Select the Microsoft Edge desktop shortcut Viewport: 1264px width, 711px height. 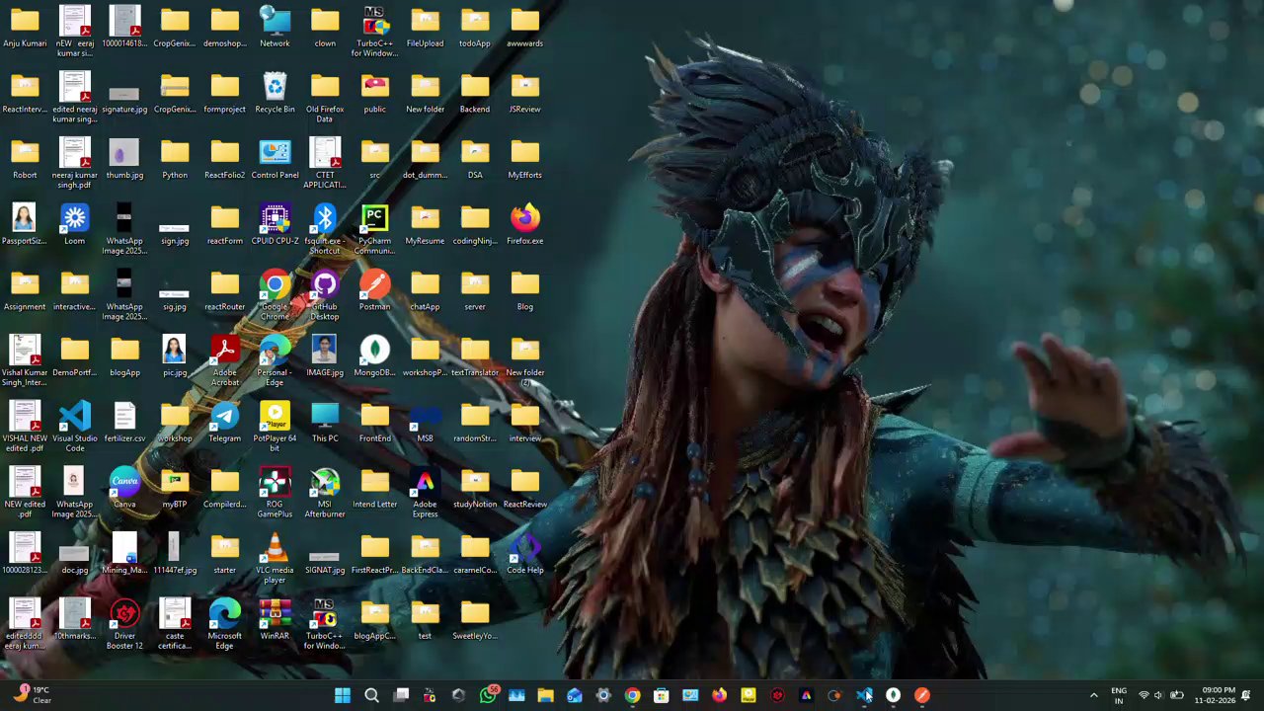(224, 624)
